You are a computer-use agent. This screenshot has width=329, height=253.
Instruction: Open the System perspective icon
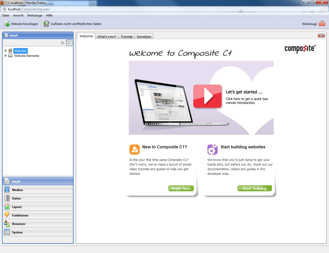click(7, 232)
